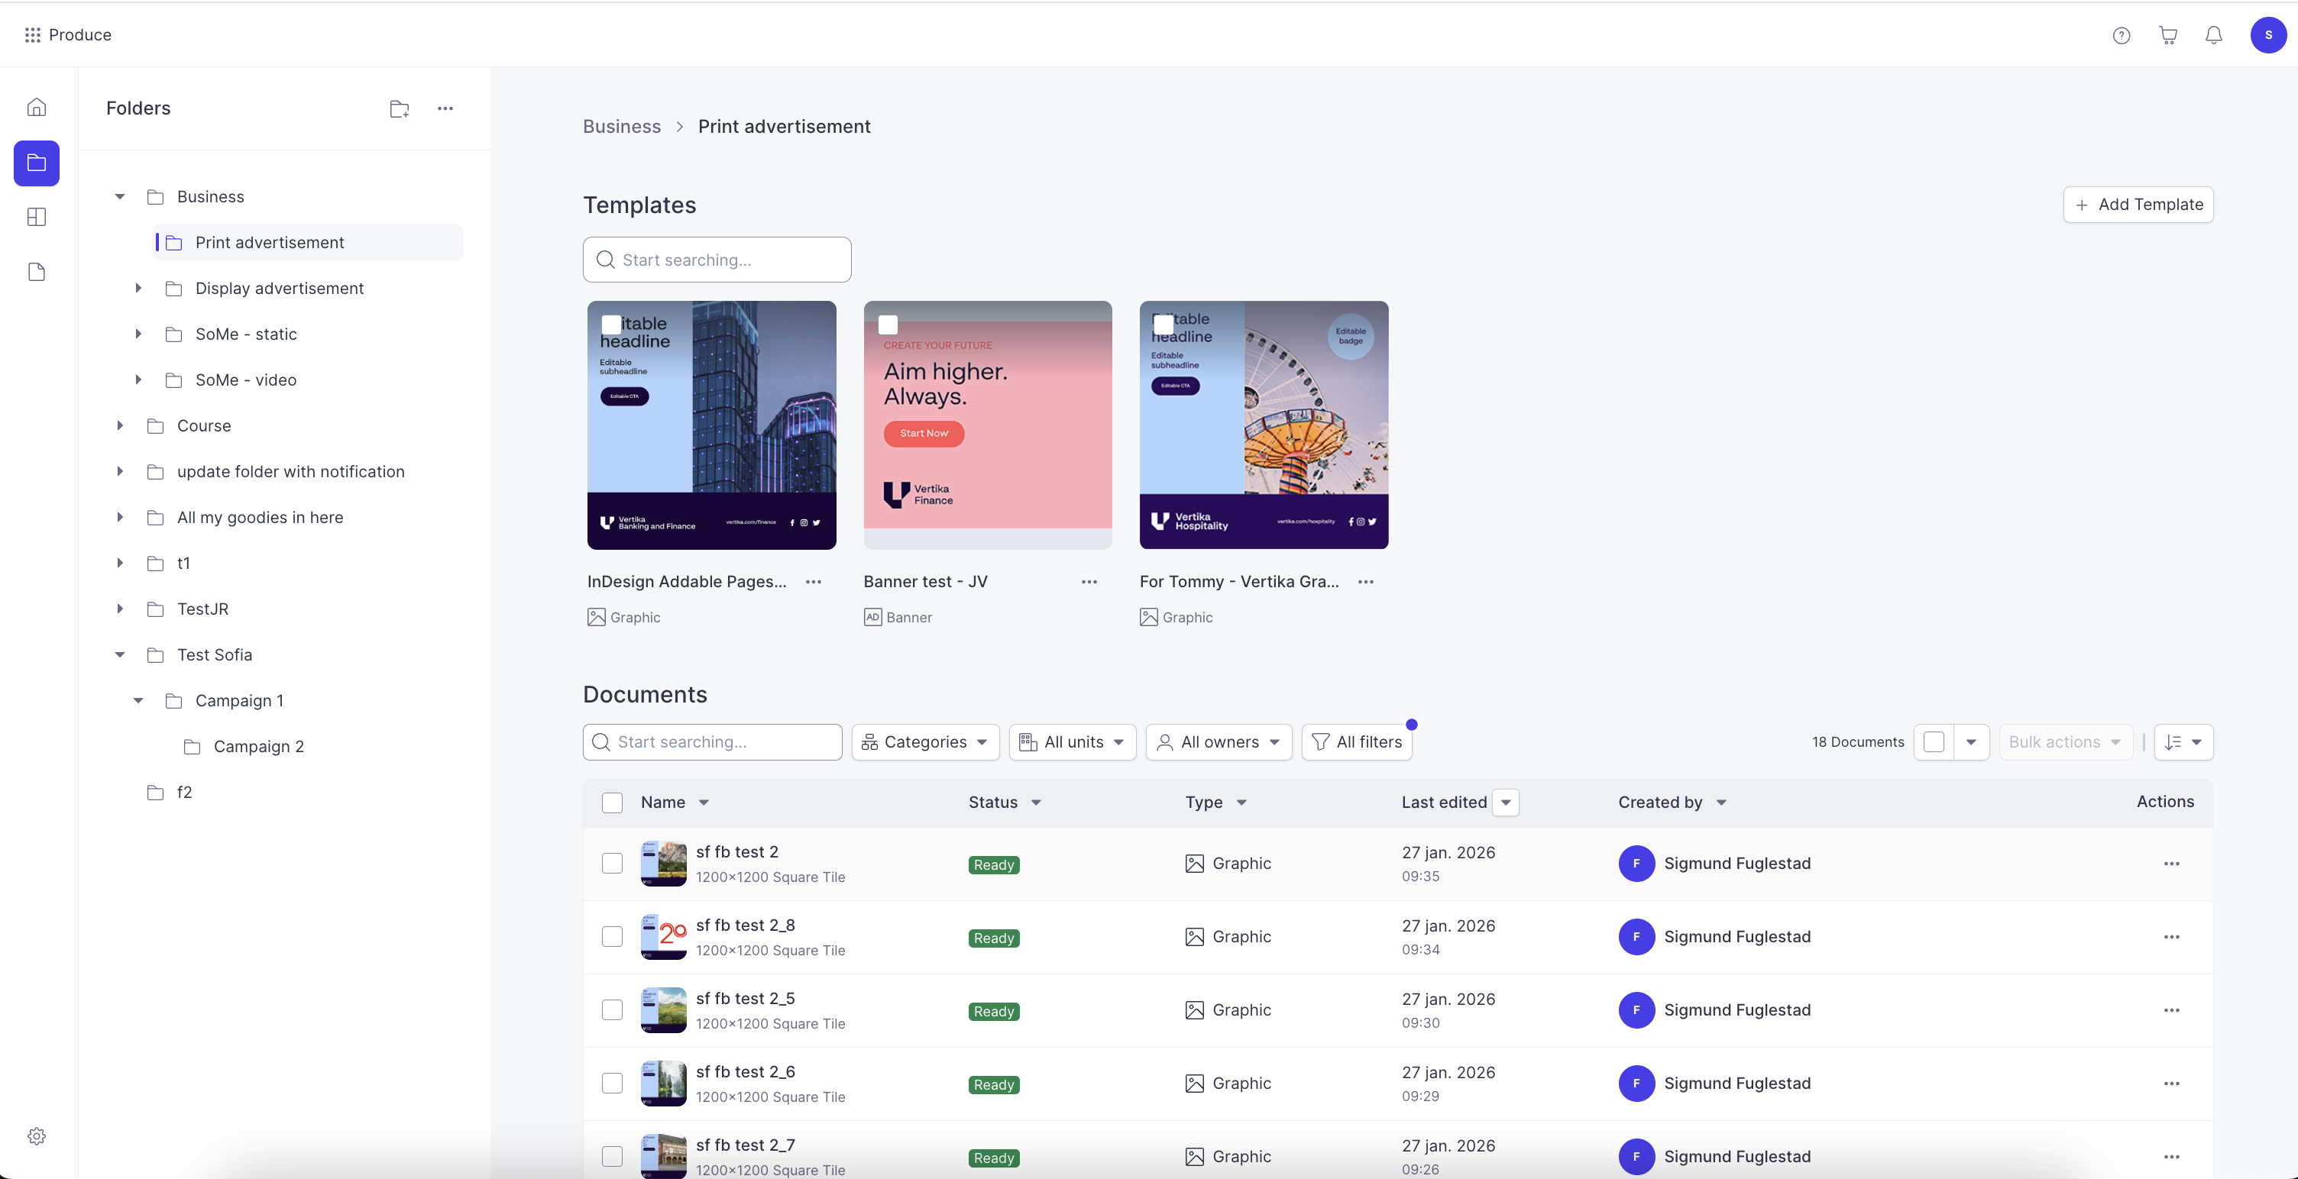The width and height of the screenshot is (2298, 1179).
Task: Open the help question mark icon
Action: [x=2122, y=36]
